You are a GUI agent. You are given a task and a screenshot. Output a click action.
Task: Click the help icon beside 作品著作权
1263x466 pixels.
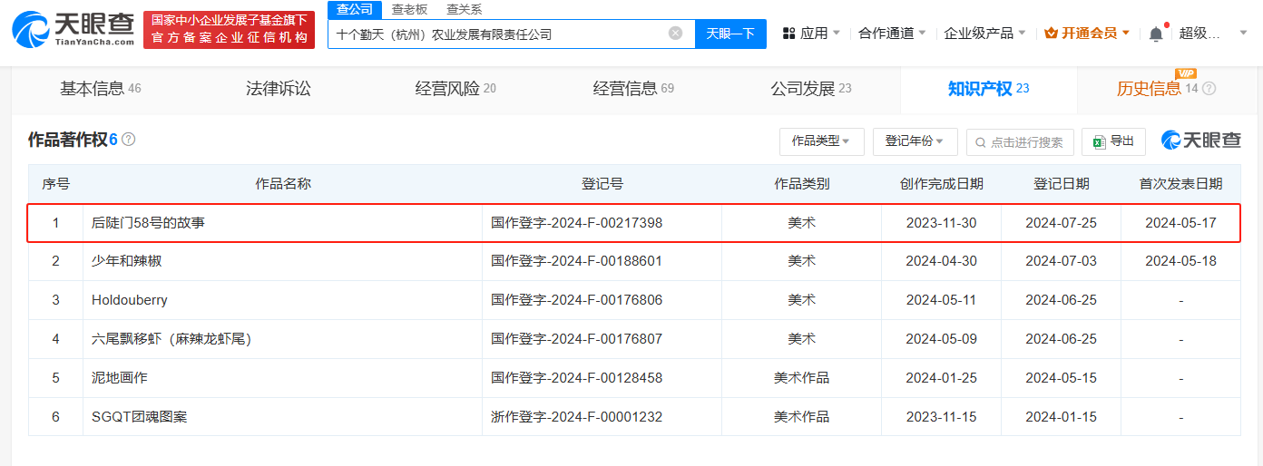[x=129, y=140]
